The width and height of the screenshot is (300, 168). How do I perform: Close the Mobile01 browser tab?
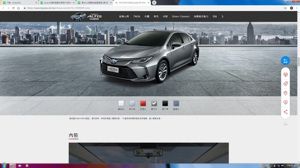[36, 2]
